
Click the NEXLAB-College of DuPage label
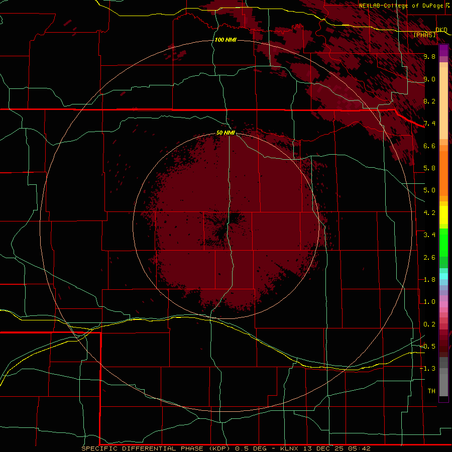404,6
